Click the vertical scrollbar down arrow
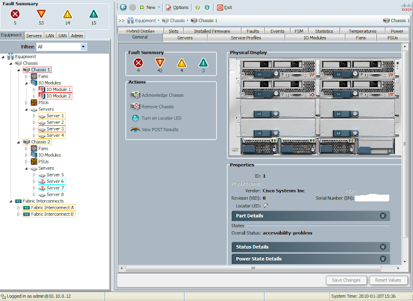 tap(405, 262)
